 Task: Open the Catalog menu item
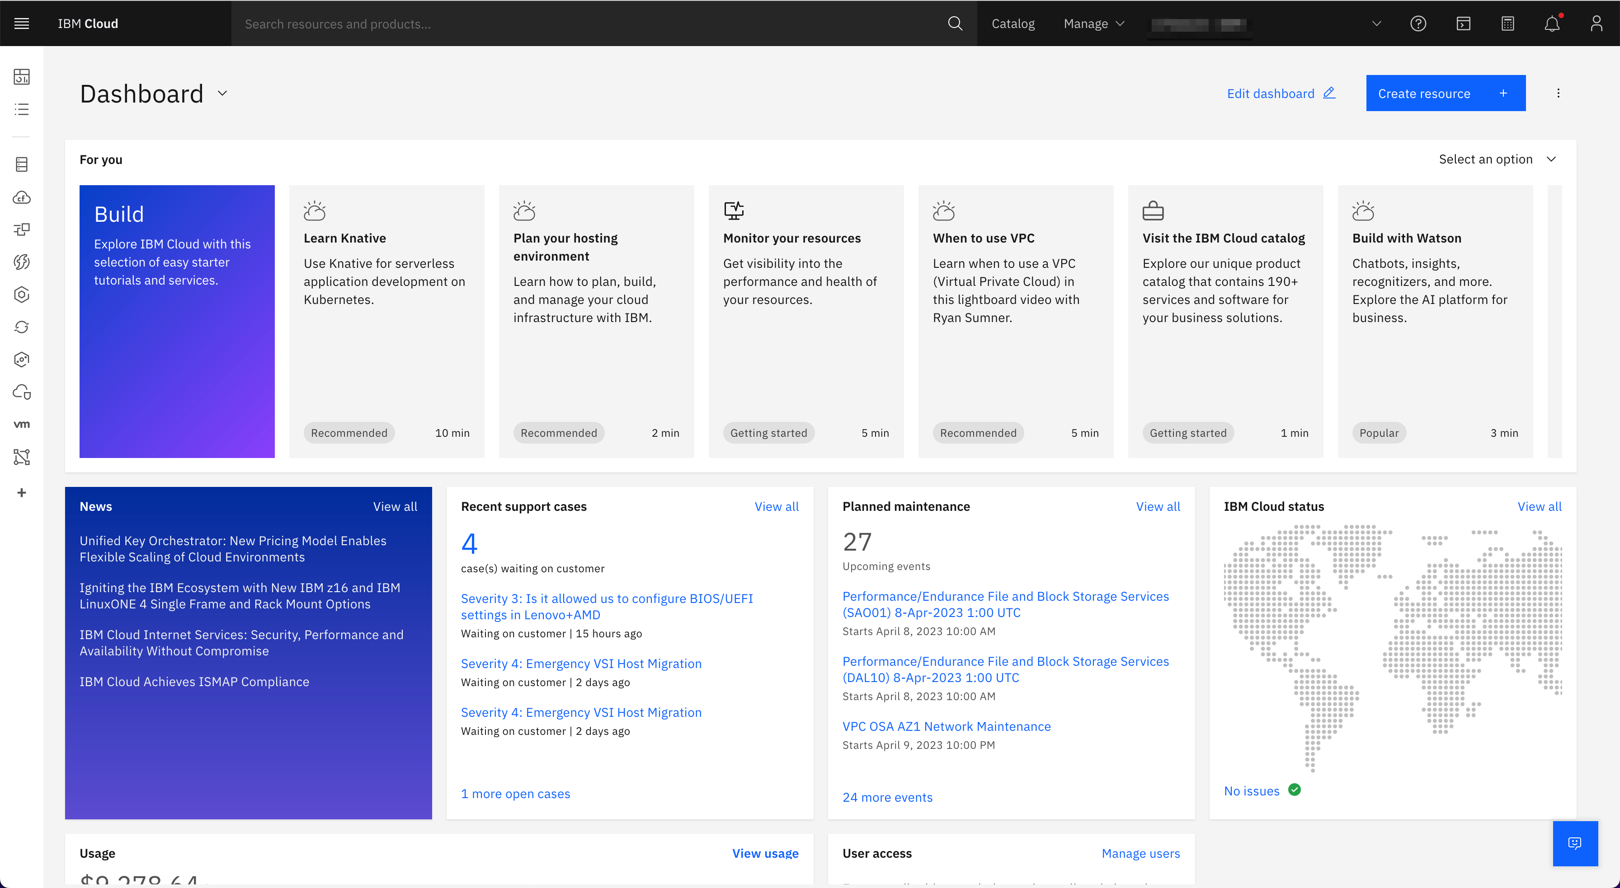[1012, 23]
